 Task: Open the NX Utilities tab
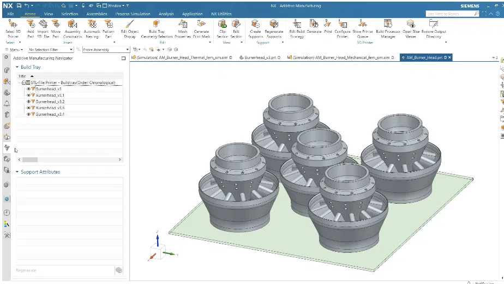[221, 14]
